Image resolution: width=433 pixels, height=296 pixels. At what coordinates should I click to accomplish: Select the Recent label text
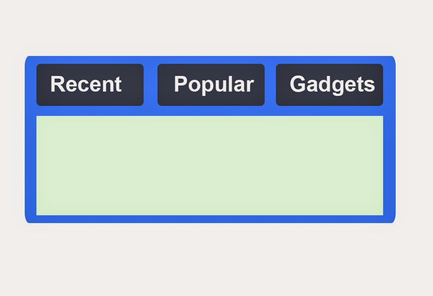[x=86, y=84]
